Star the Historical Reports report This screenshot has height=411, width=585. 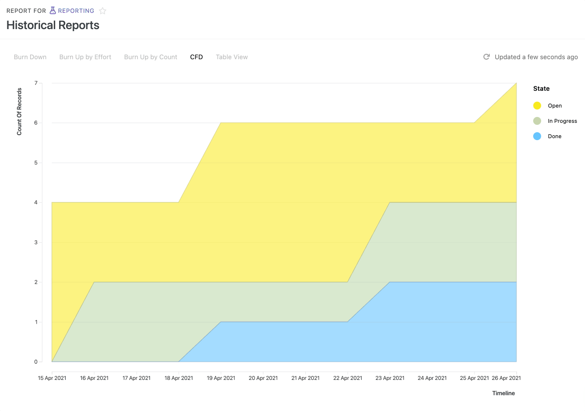pos(103,10)
